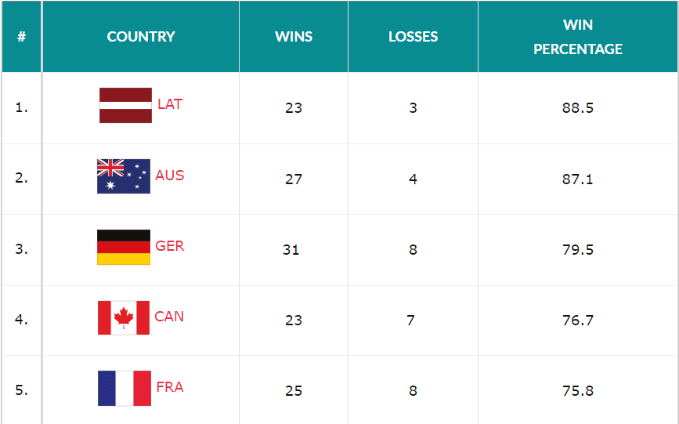Screen dimensions: 679x424
Task: Click the Germany flag icon
Action: click(x=124, y=247)
